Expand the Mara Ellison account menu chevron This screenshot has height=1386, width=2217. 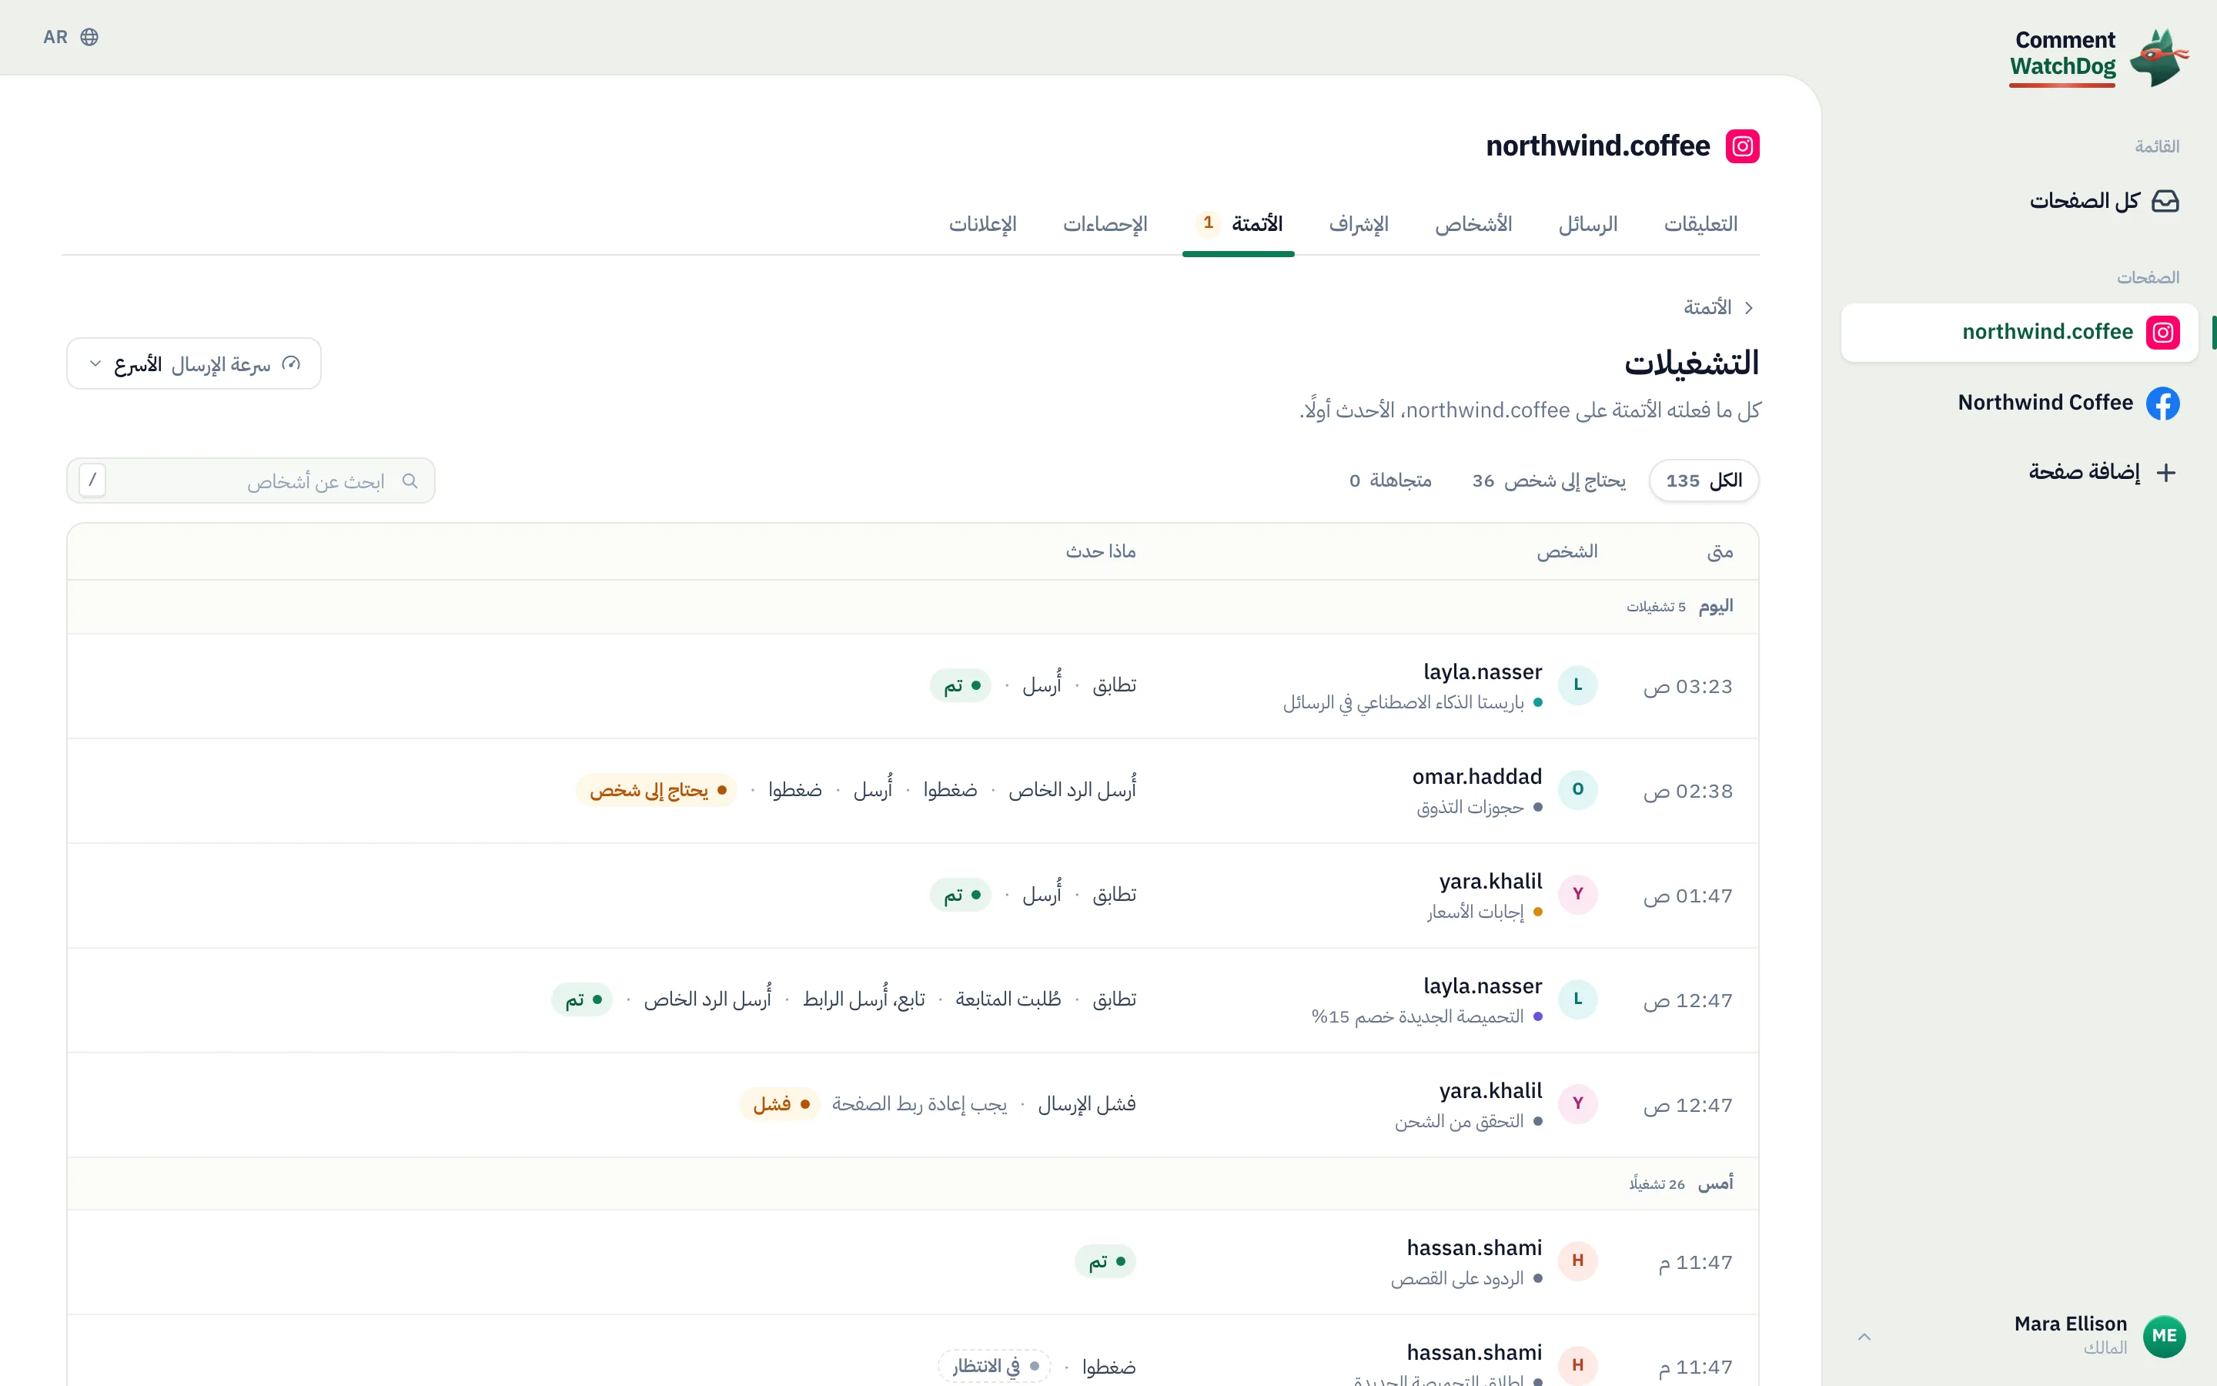(1864, 1337)
